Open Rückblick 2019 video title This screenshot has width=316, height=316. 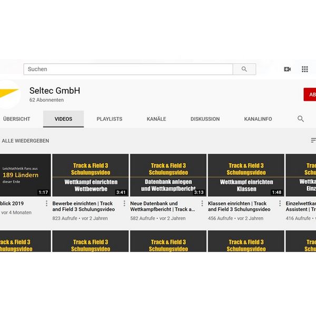[x=12, y=203]
